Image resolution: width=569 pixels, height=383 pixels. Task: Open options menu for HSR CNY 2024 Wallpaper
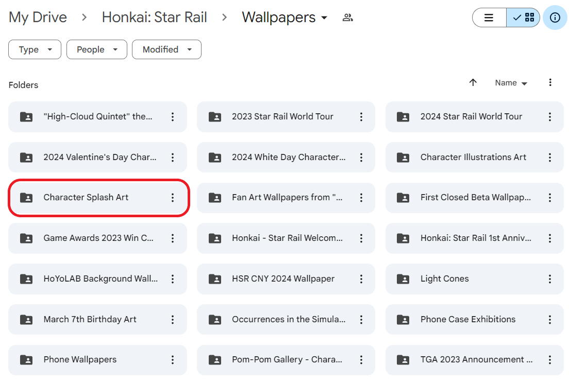[x=361, y=278]
